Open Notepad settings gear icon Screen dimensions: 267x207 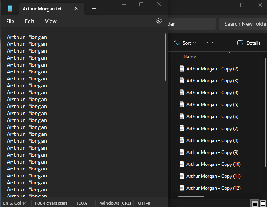point(159,21)
